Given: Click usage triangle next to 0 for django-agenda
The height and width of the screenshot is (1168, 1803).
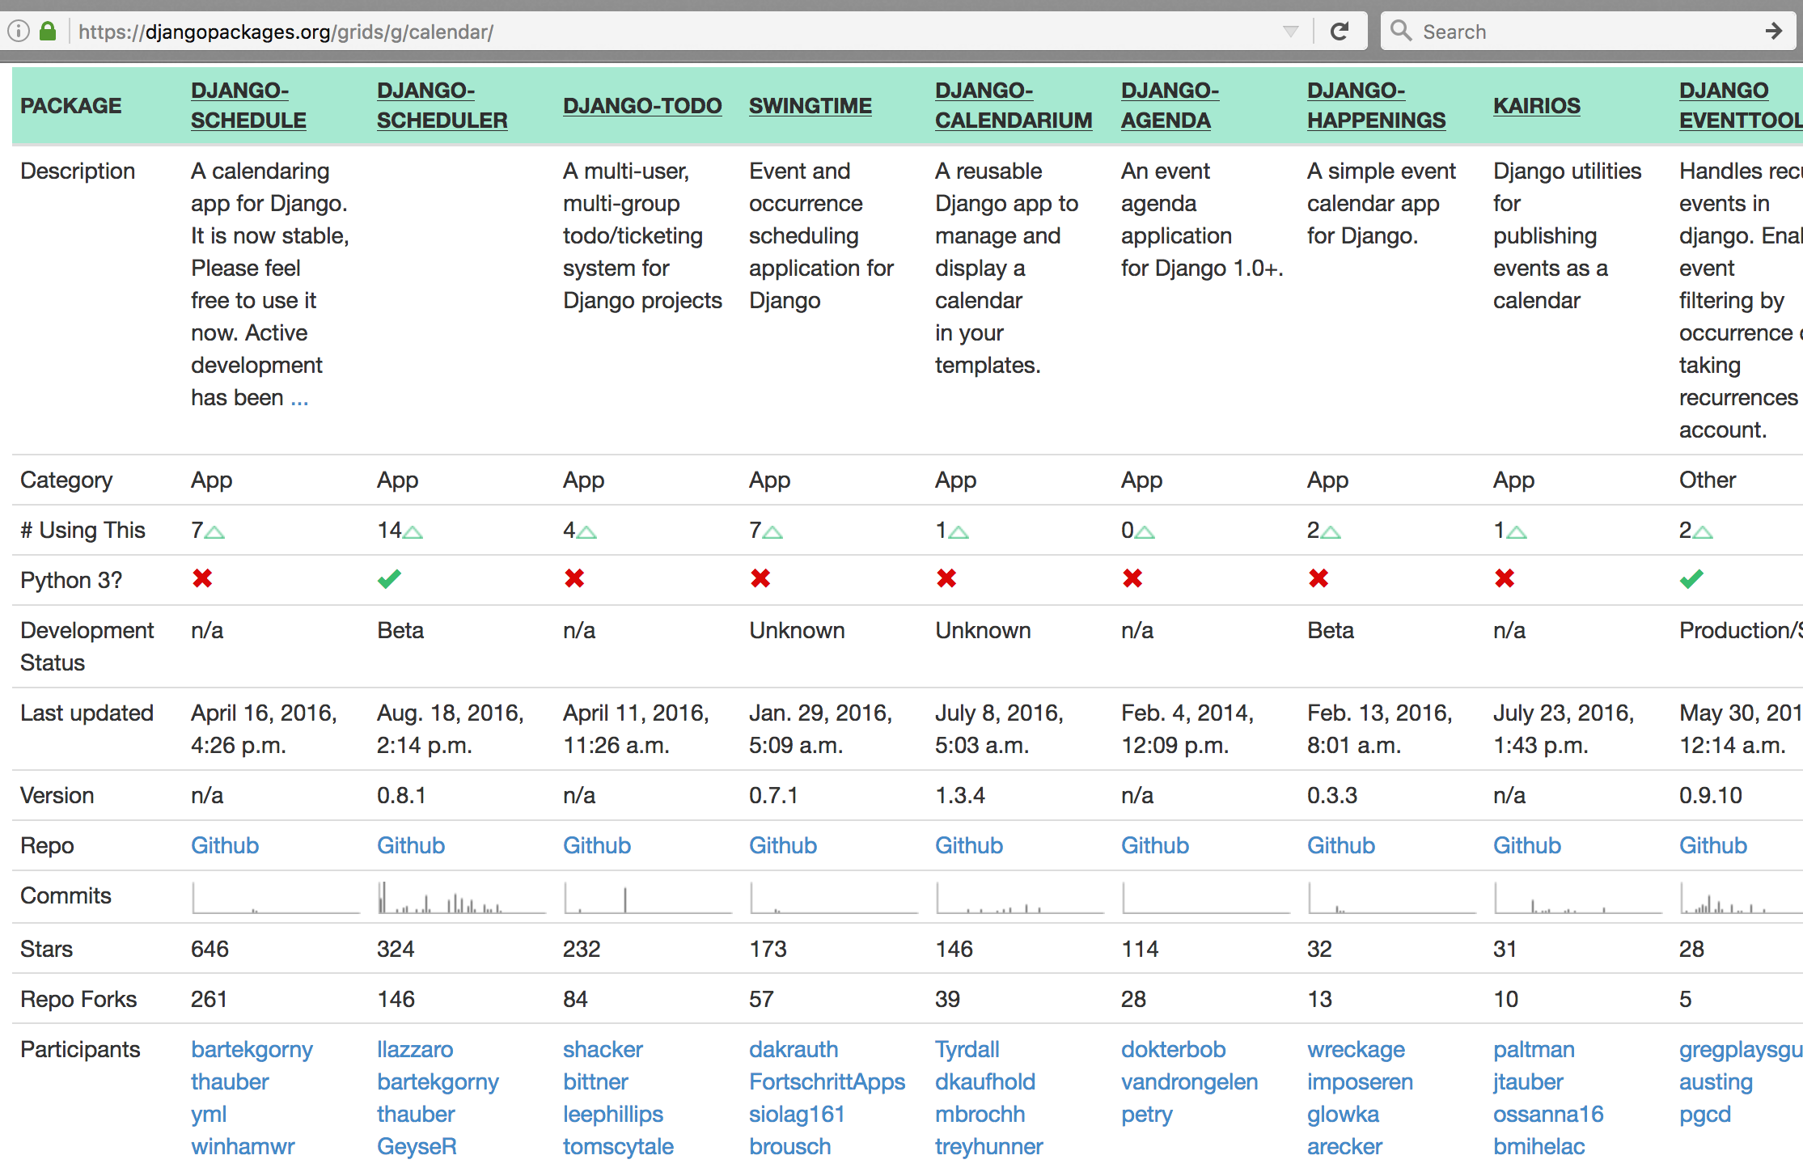Looking at the screenshot, I should [1145, 532].
